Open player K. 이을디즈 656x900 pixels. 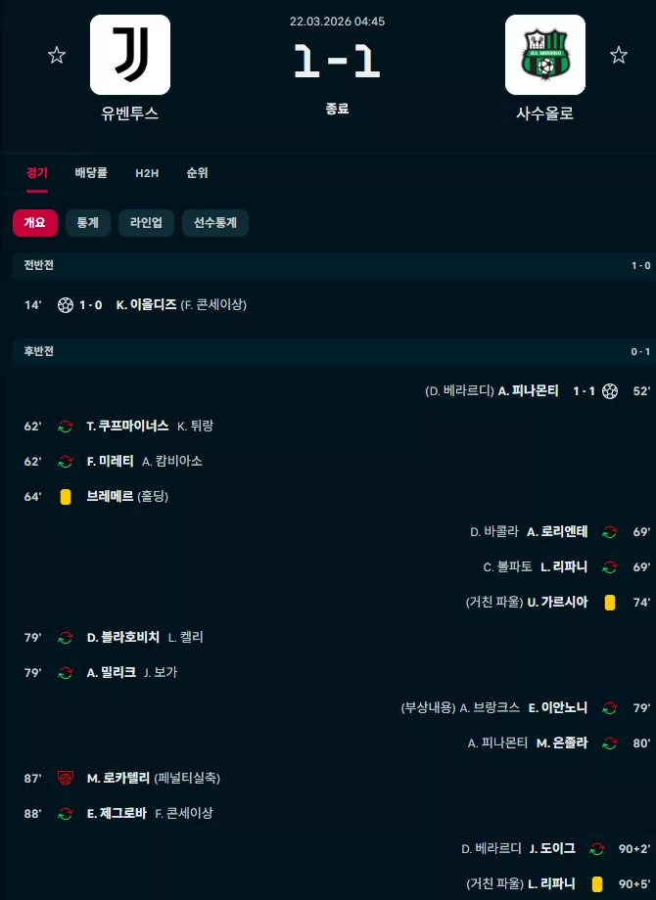pyautogui.click(x=146, y=305)
